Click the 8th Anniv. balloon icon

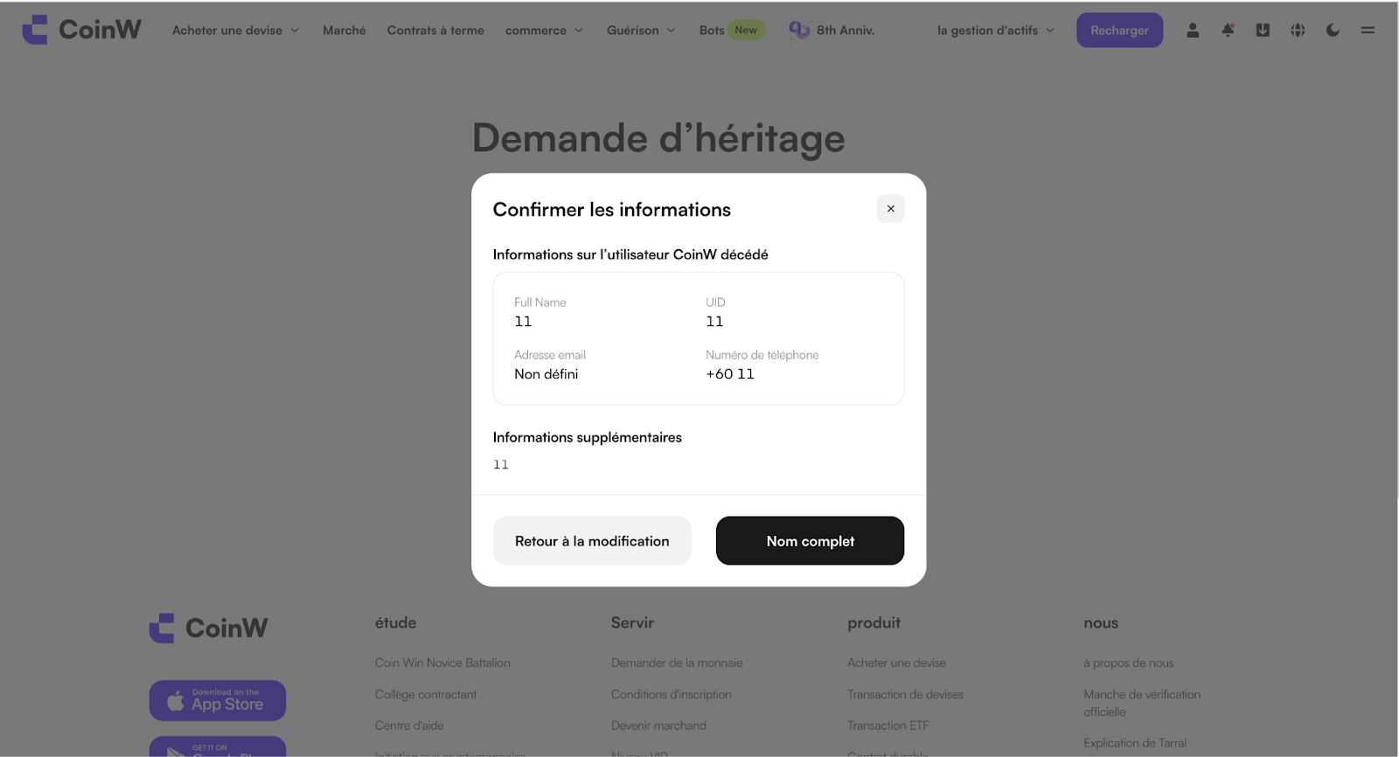click(x=798, y=30)
